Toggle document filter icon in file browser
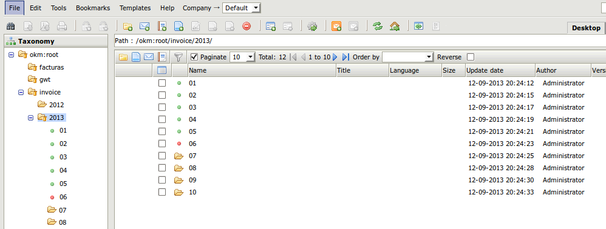The image size is (606, 229). click(135, 57)
